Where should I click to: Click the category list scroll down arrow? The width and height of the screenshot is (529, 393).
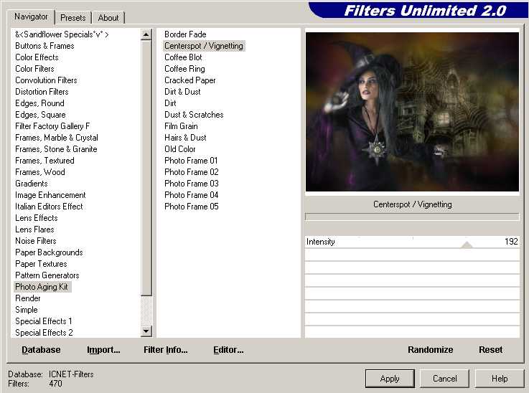[x=146, y=331]
